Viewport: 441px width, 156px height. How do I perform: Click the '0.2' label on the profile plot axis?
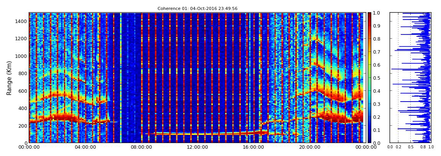[398, 147]
